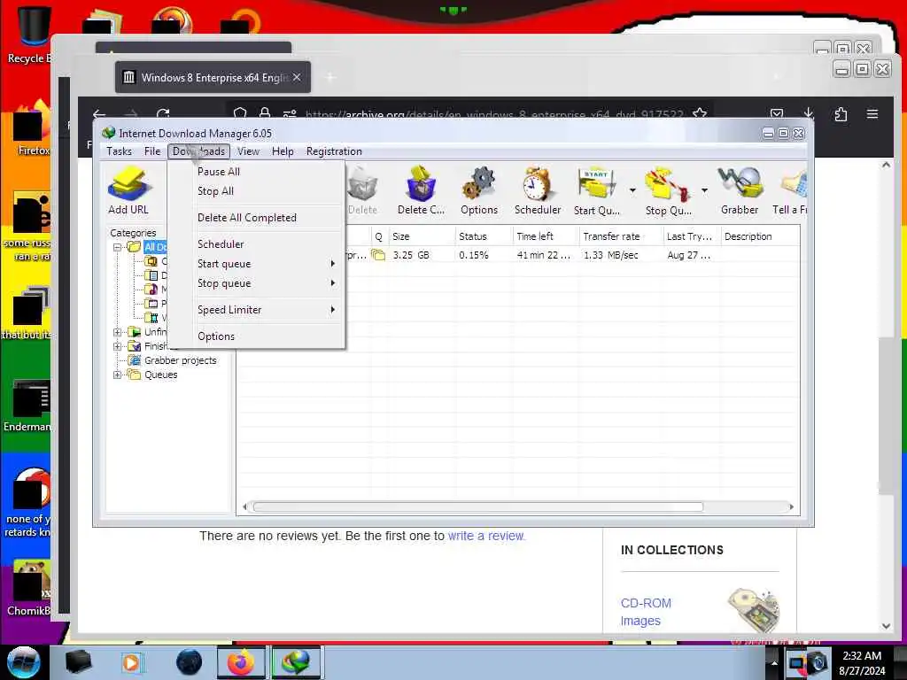
Task: Choose Pause All from Downloads menu
Action: click(257, 172)
